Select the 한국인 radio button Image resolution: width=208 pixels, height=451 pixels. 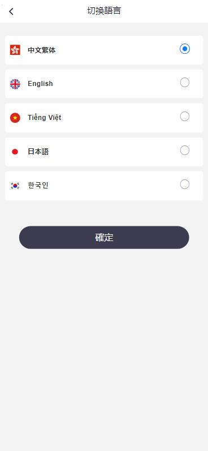tap(185, 184)
